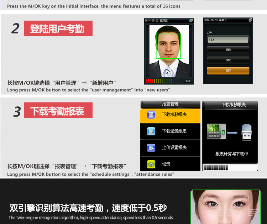Click the red 登陆用户考勤 banner
This screenshot has width=267, height=224.
(x=58, y=28)
